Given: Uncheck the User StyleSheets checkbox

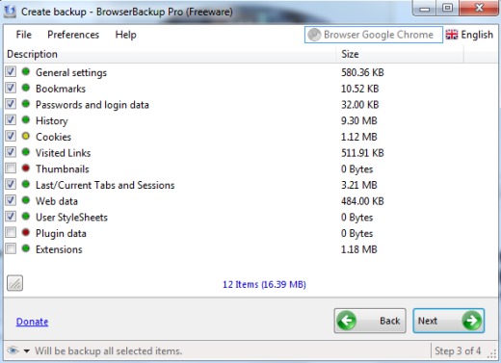Looking at the screenshot, I should pos(11,217).
